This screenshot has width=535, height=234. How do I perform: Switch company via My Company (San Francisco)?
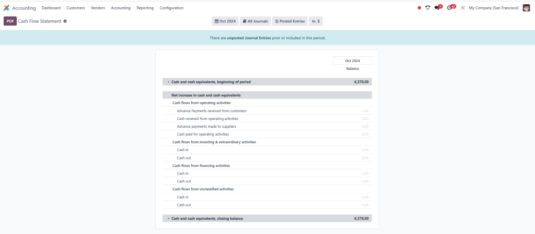tap(494, 8)
